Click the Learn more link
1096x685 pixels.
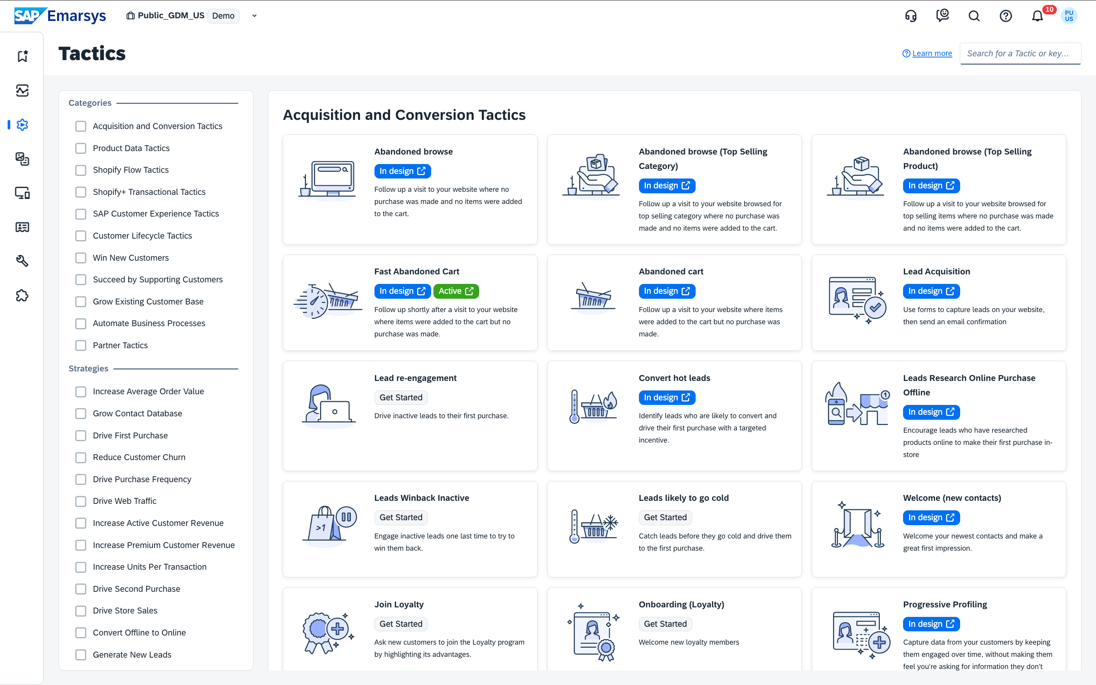coord(932,53)
